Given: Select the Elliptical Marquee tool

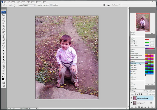Looking at the screenshot, I should [x=3, y=18].
